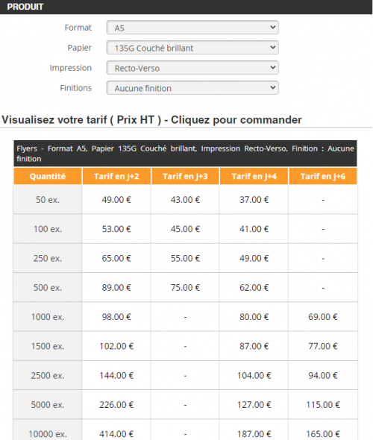Open the Format dropdown showing A5
Image resolution: width=373 pixels, height=440 pixels.
coord(192,28)
